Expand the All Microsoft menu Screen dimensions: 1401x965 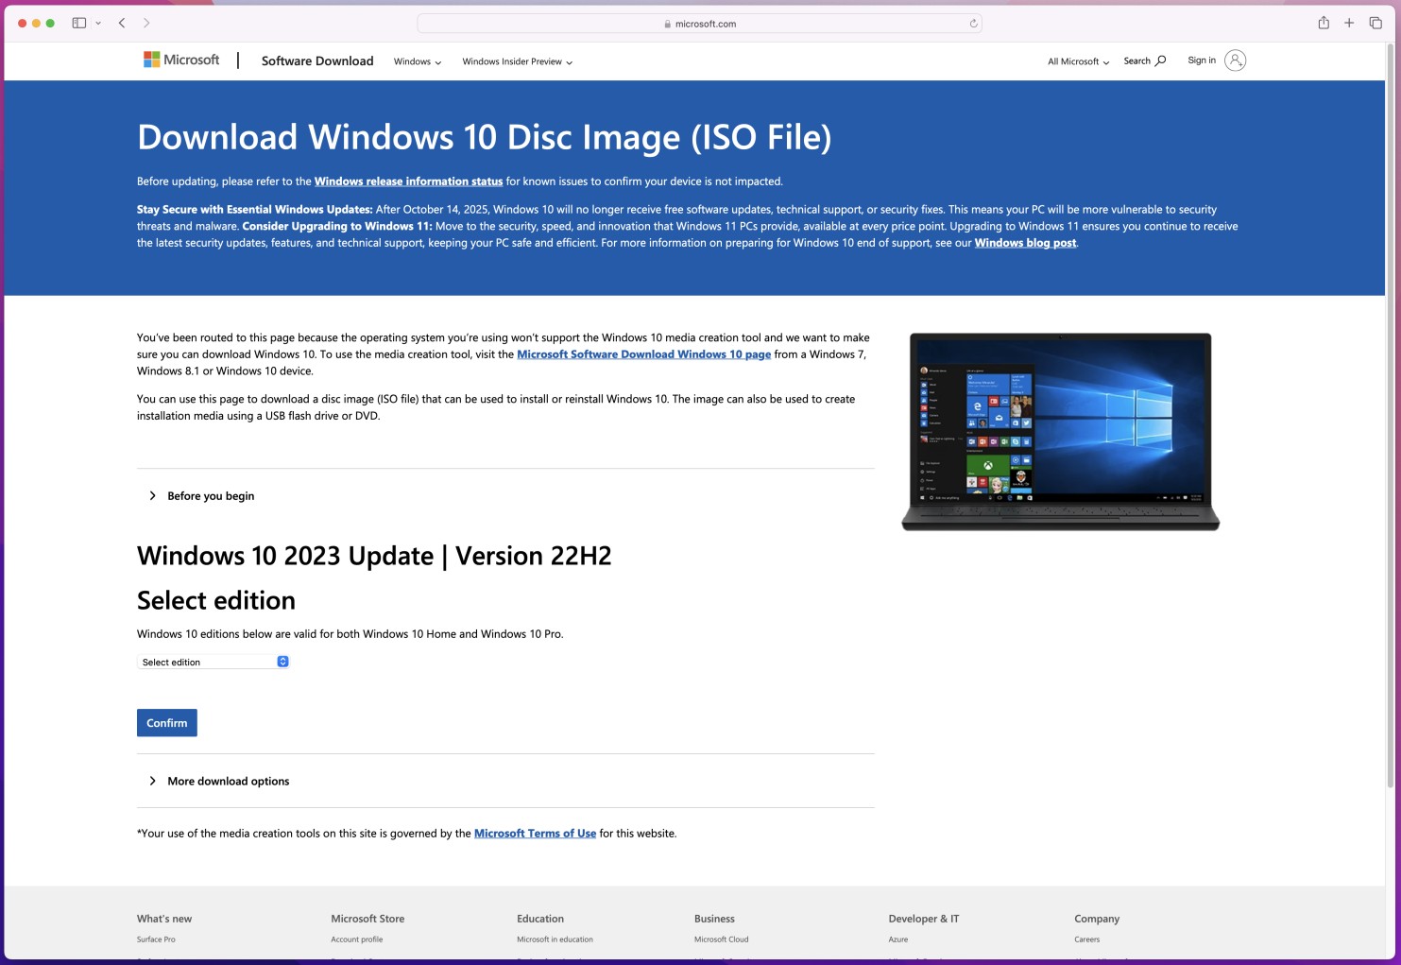click(1078, 61)
